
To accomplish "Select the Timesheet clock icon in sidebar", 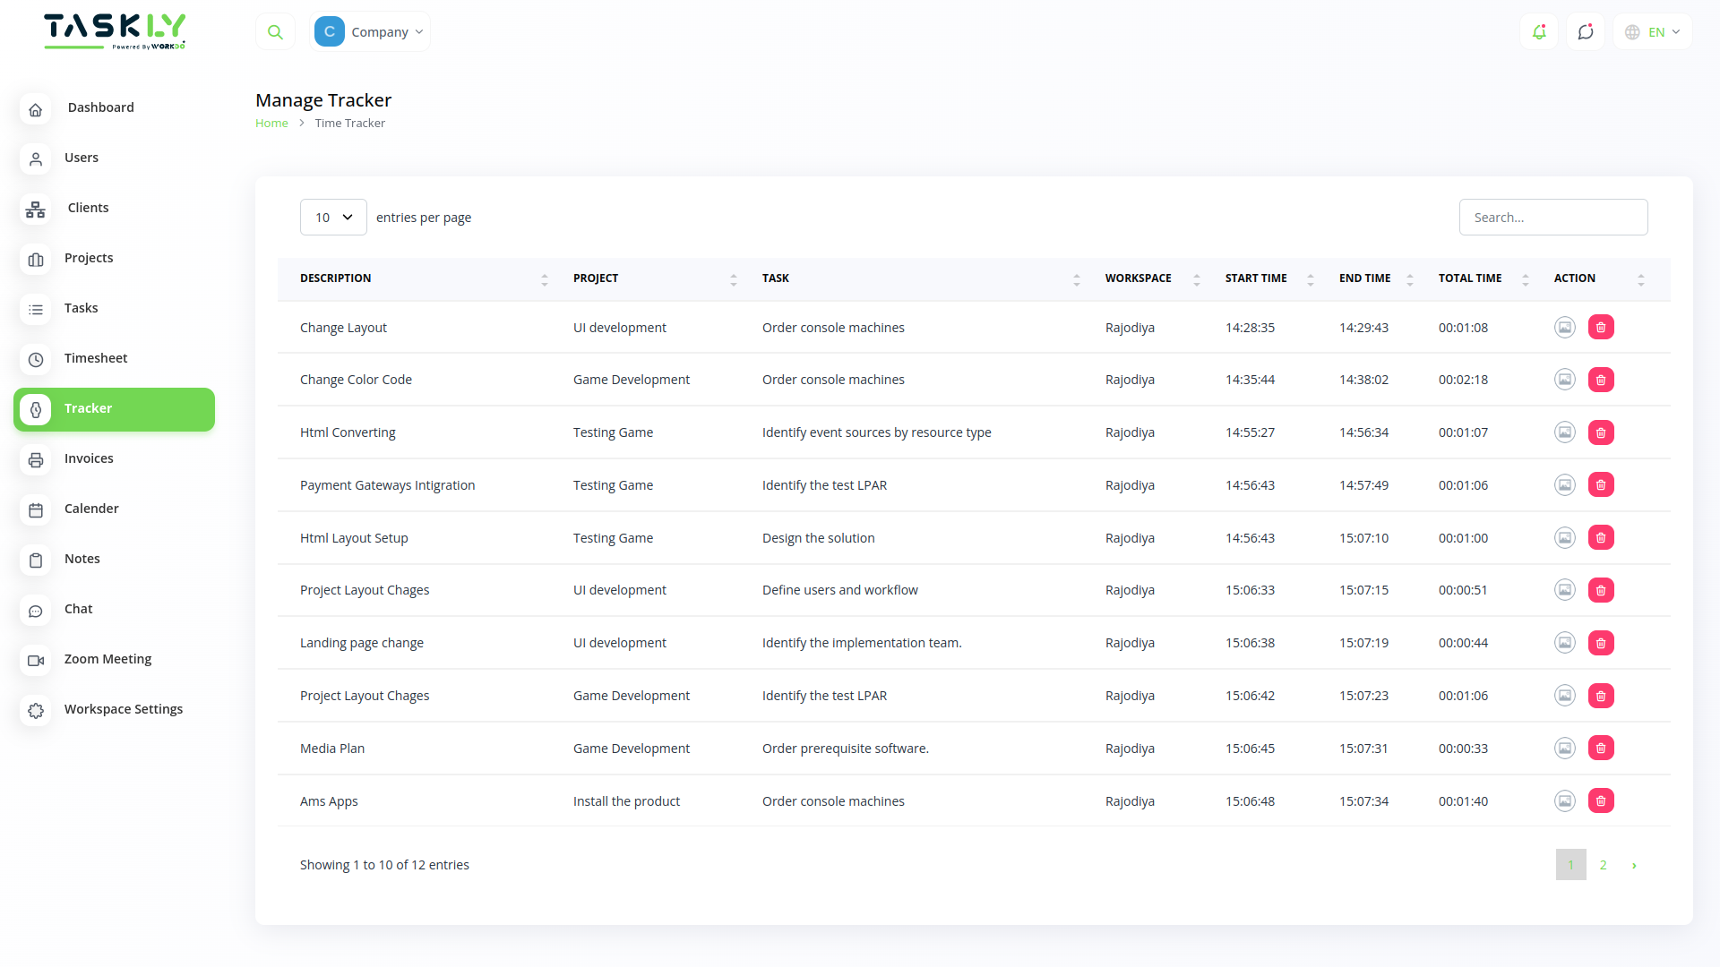I will [35, 360].
